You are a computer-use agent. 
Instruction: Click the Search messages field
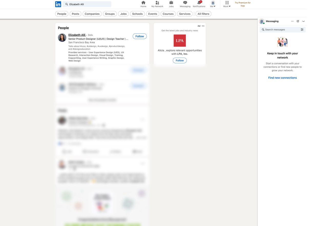tap(280, 30)
